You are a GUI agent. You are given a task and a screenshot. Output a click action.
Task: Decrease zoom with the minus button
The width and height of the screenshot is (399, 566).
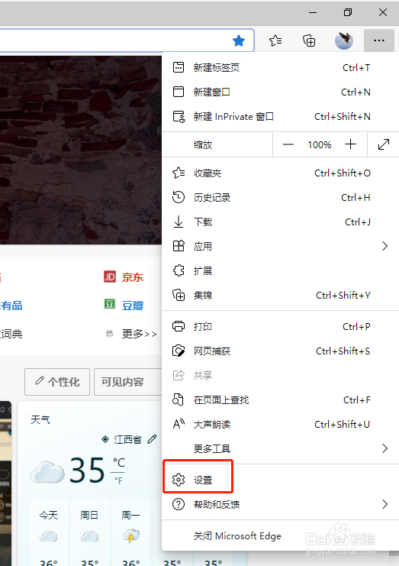(x=288, y=145)
